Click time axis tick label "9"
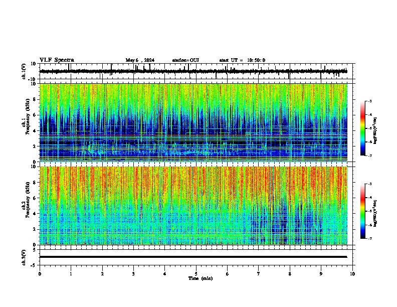Image resolution: width=397 pixels, height=307 pixels. coord(321,274)
